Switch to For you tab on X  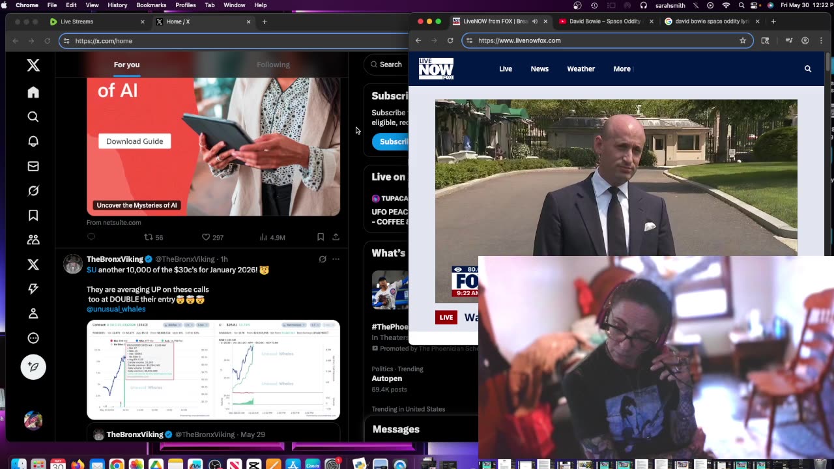click(126, 64)
